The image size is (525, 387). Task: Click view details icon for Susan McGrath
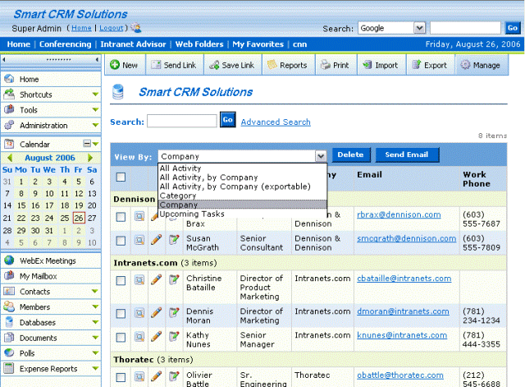(139, 240)
